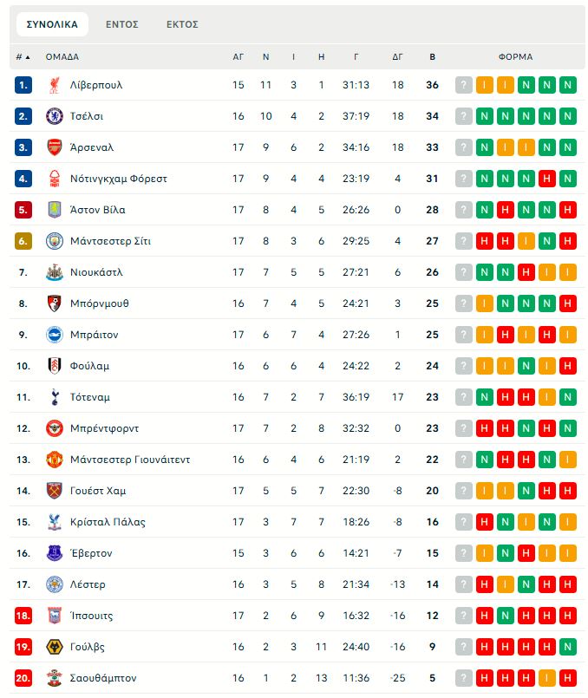Click the Liverpool club crest icon
The width and height of the screenshot is (588, 698).
[55, 85]
